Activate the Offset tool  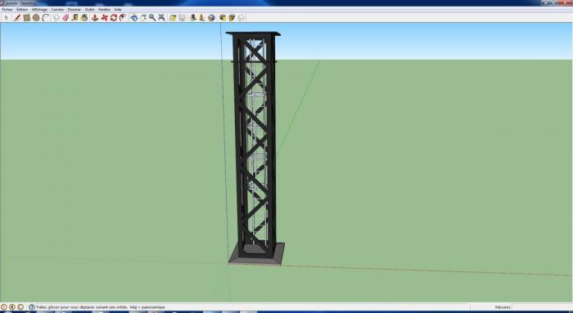(123, 17)
